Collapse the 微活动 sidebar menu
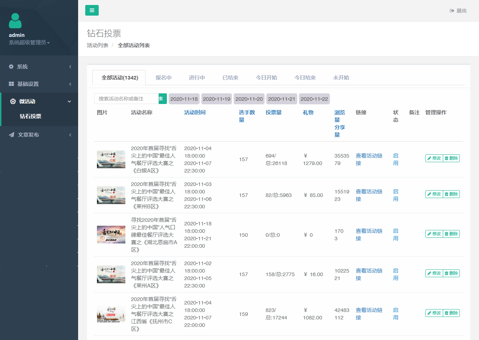479x340 pixels. 40,102
